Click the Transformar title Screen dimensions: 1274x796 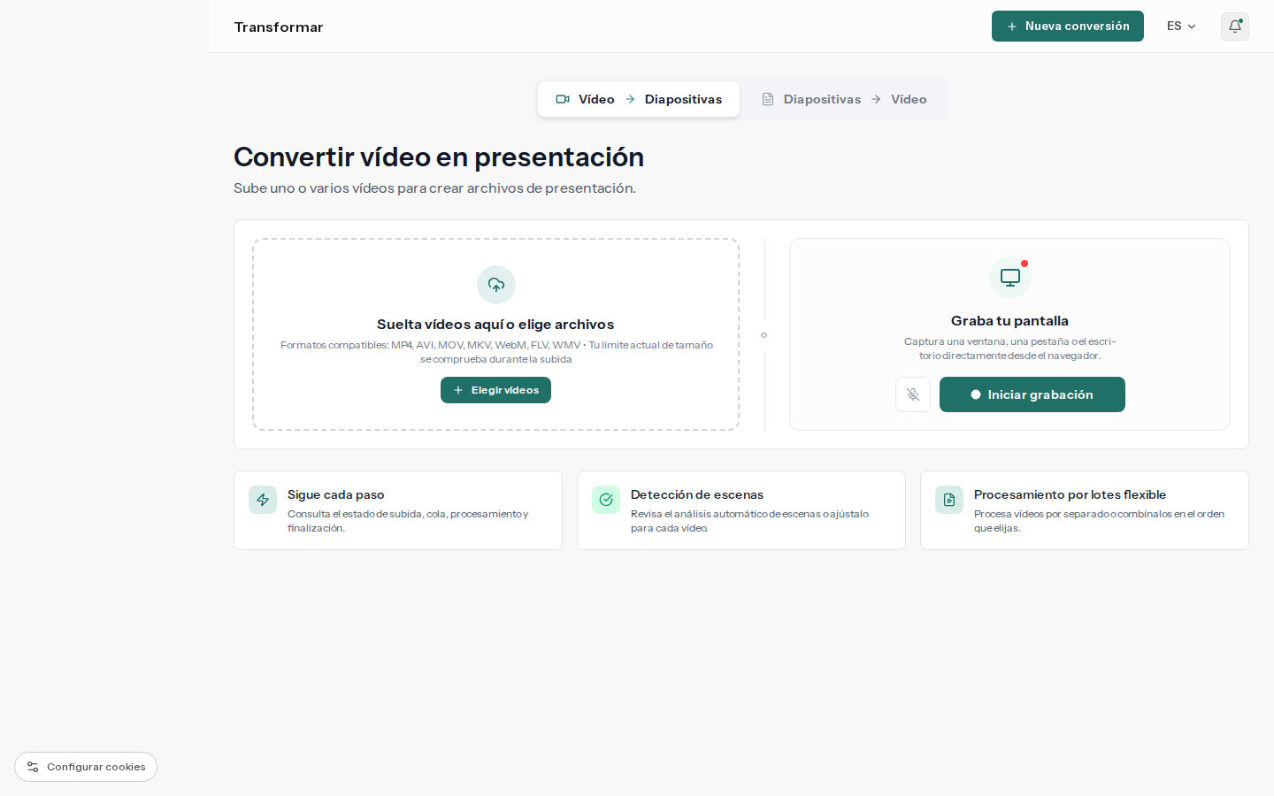pyautogui.click(x=279, y=27)
